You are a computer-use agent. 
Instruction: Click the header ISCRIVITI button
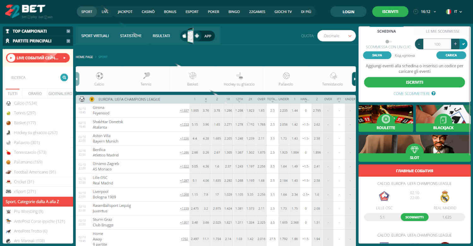tap(390, 12)
